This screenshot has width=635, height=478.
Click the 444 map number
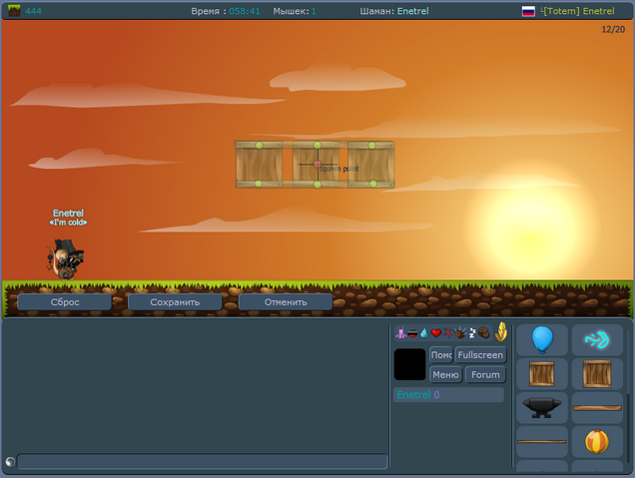pyautogui.click(x=33, y=11)
